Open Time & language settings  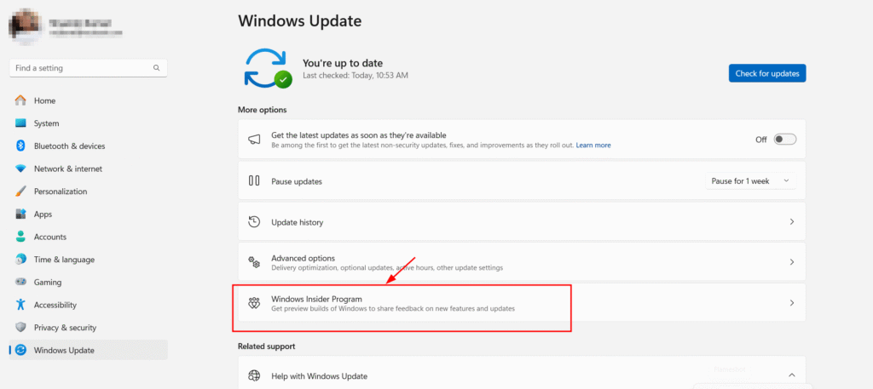(88, 260)
